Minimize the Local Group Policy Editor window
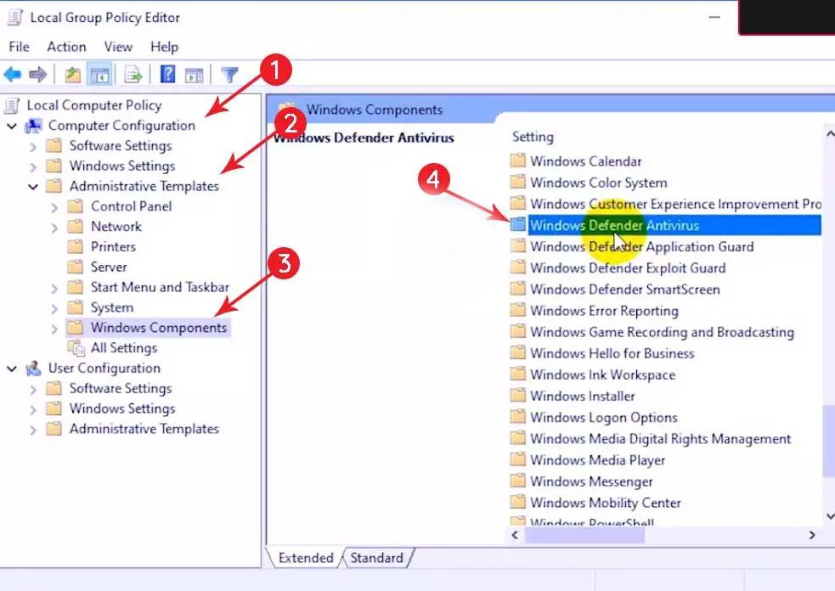The width and height of the screenshot is (835, 591). tap(714, 18)
